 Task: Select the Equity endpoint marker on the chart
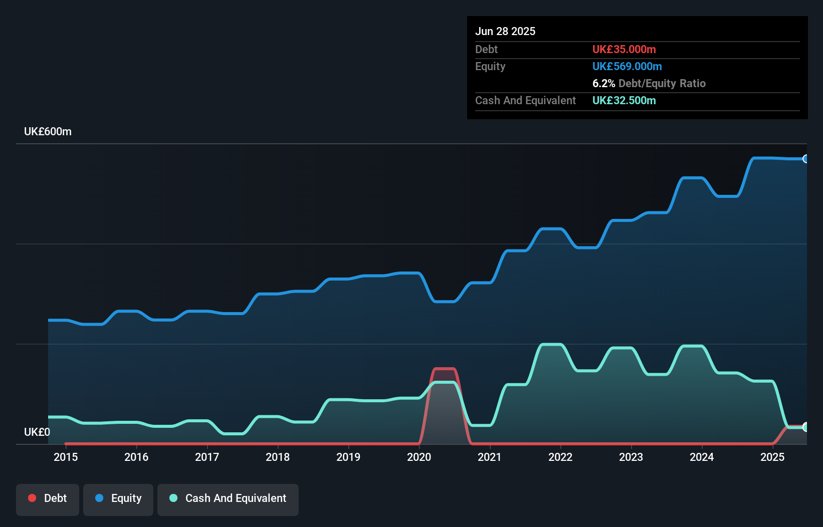pos(806,159)
